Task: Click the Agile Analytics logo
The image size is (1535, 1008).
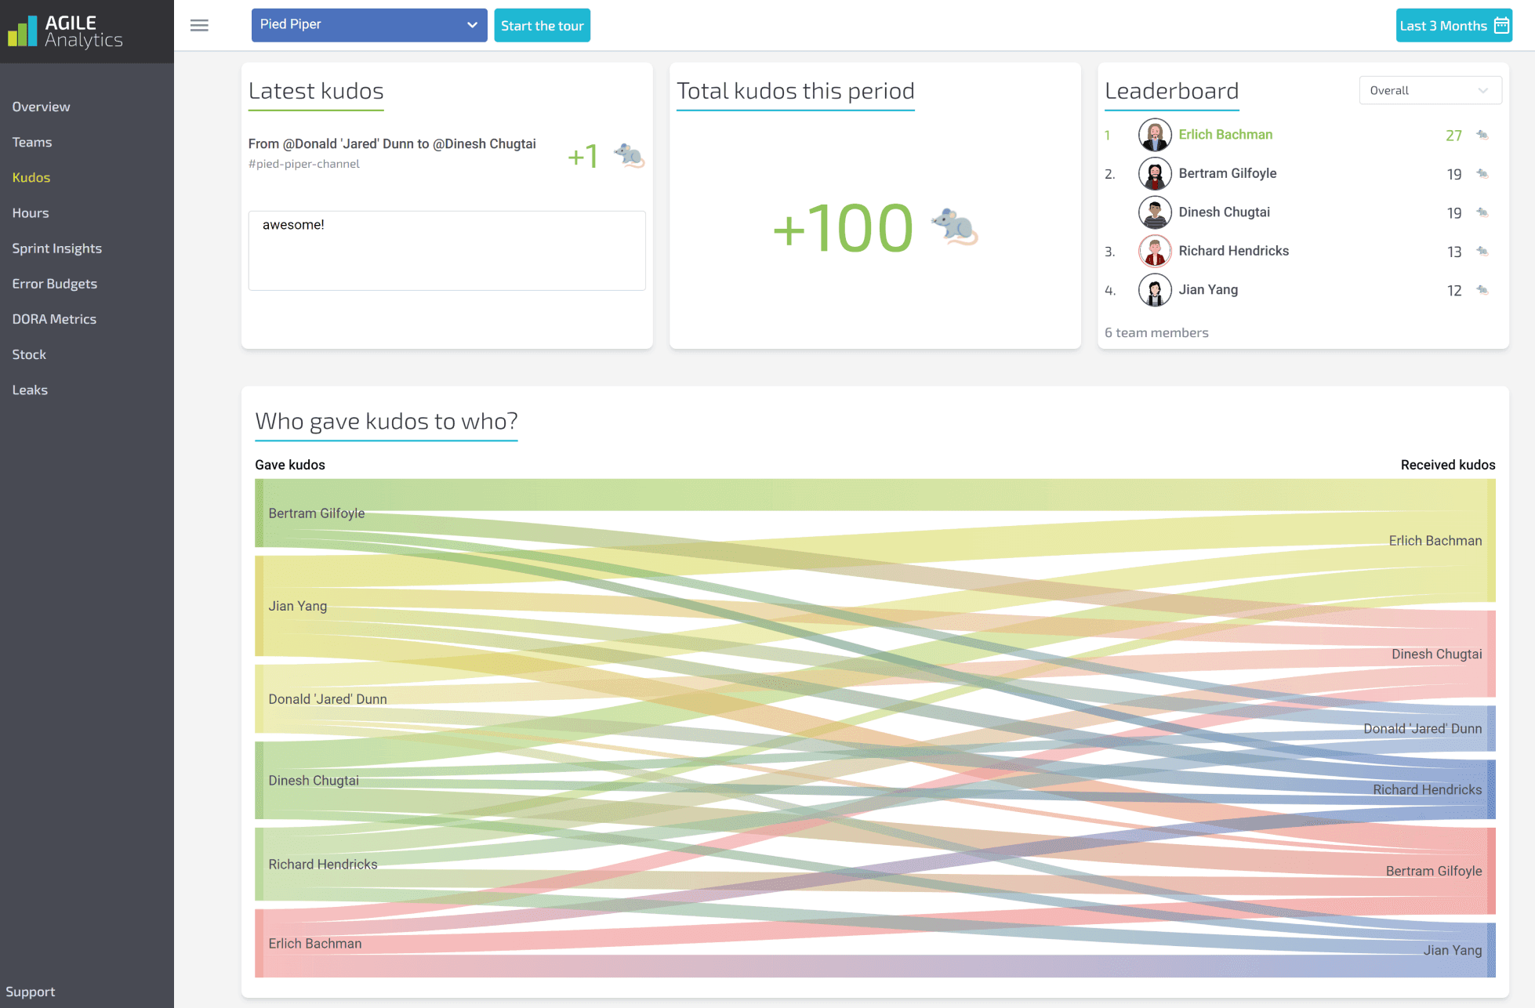Action: pos(65,31)
